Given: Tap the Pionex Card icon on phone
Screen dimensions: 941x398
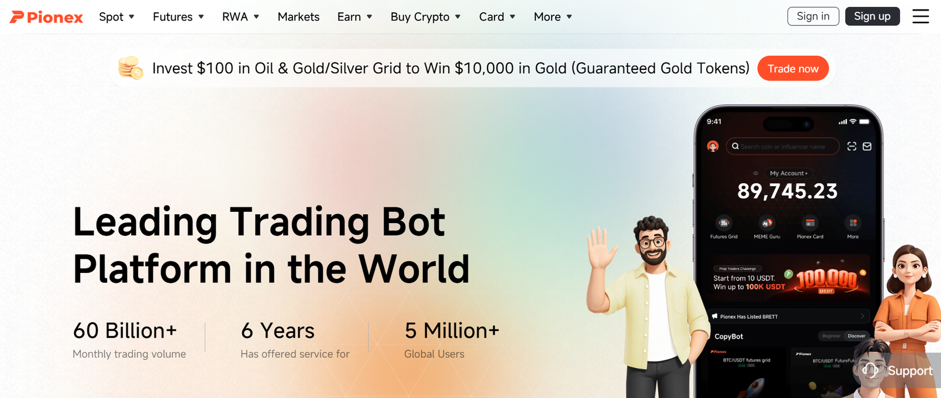Looking at the screenshot, I should (x=810, y=223).
